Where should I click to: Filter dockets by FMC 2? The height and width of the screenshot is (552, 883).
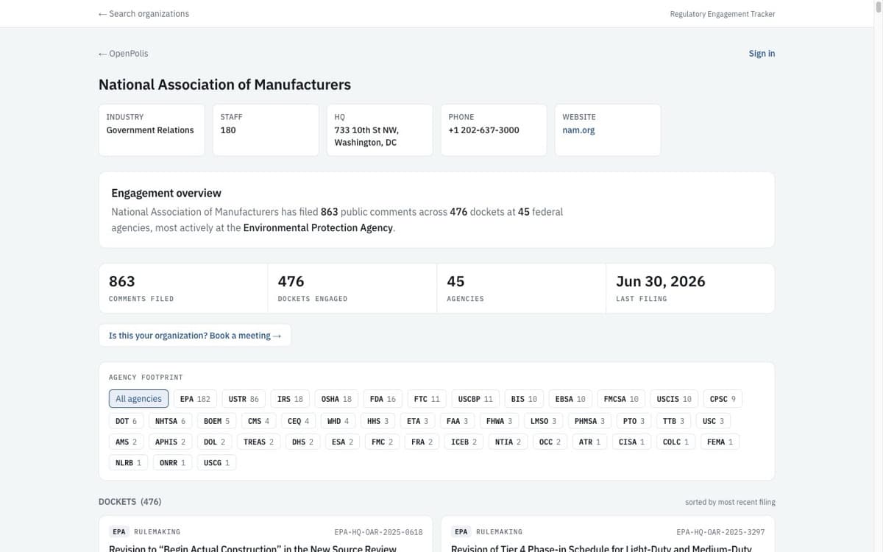[x=382, y=442]
